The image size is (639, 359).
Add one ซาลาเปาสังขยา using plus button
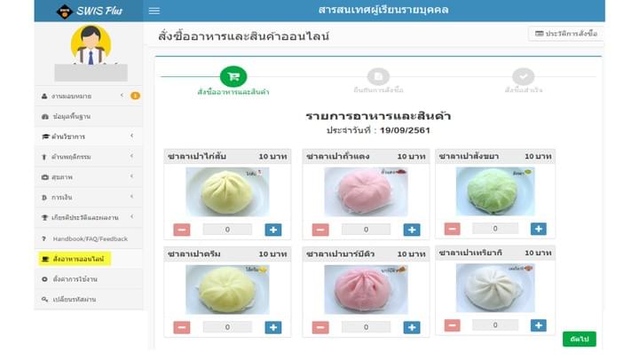(x=539, y=229)
